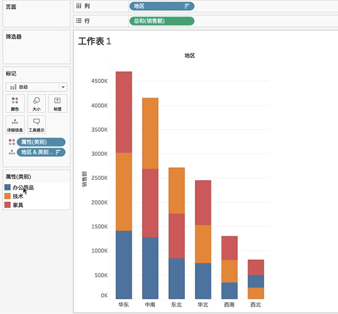The image size is (338, 314).
Task: Select the 总和(销售额) pill in the rows shelf
Action: [x=161, y=21]
